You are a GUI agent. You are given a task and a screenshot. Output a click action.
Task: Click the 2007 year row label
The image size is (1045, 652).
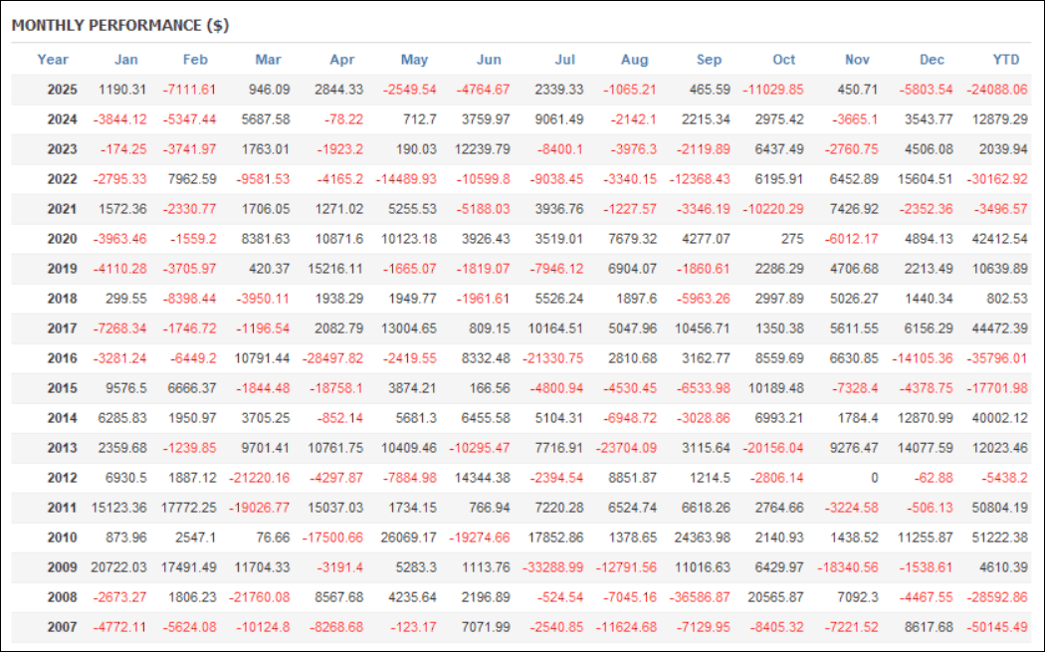pos(62,627)
